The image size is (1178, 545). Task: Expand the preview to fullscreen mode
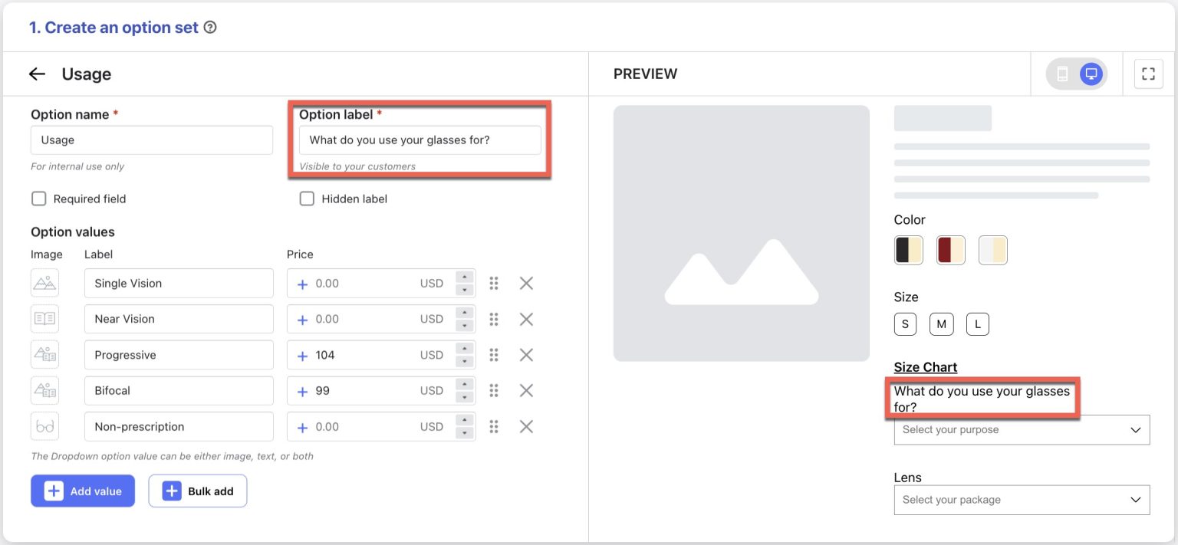click(1148, 73)
